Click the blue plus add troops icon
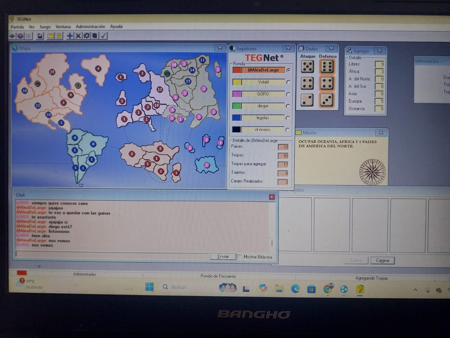The height and width of the screenshot is (338, 450). [x=70, y=36]
